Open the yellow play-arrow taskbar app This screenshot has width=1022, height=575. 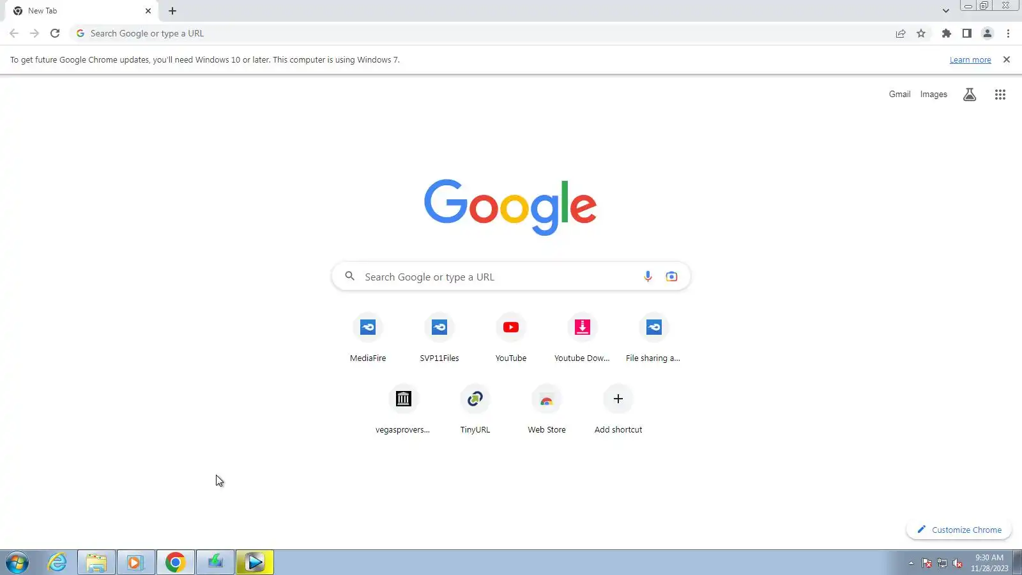point(255,563)
